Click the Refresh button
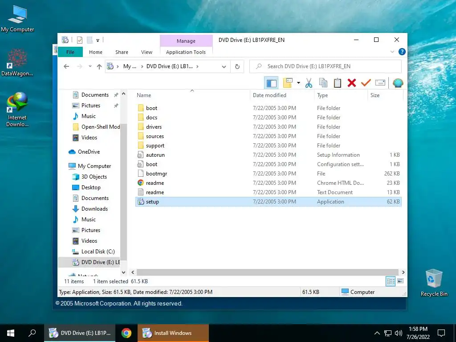Screen dimensions: 456x342 [x=237, y=67]
